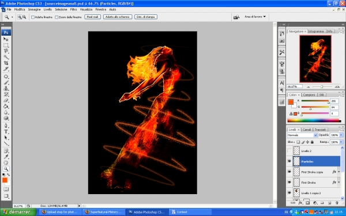Open the File menu

tap(9, 9)
